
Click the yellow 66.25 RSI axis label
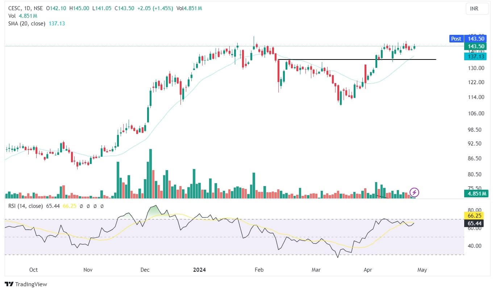tap(475, 215)
